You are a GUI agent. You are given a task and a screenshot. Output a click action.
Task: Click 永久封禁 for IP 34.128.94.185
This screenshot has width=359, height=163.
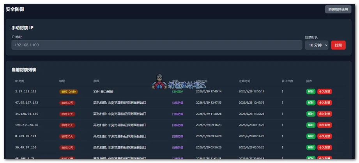(x=324, y=114)
